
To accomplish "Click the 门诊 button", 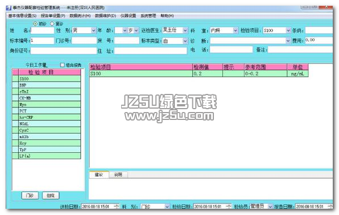I will pos(30,195).
